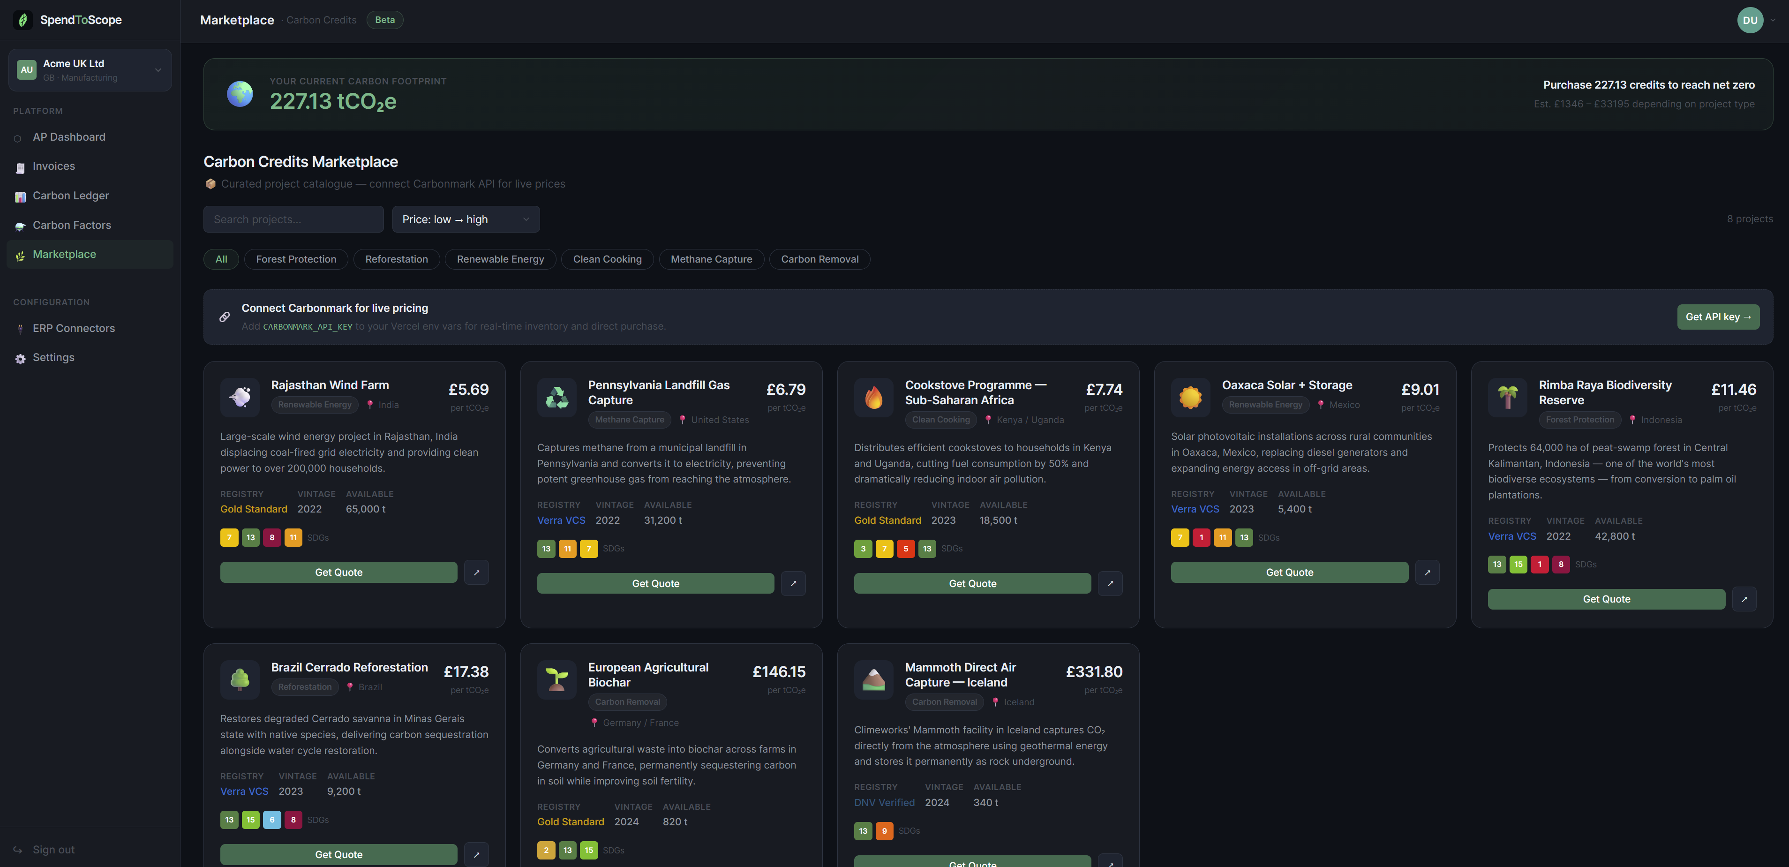Open Carbon Factors in the sidebar
1789x867 pixels.
pos(90,225)
